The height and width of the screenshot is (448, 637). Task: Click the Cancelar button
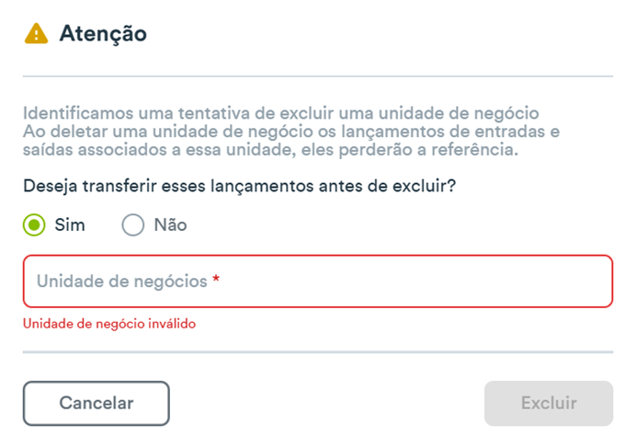point(97,403)
